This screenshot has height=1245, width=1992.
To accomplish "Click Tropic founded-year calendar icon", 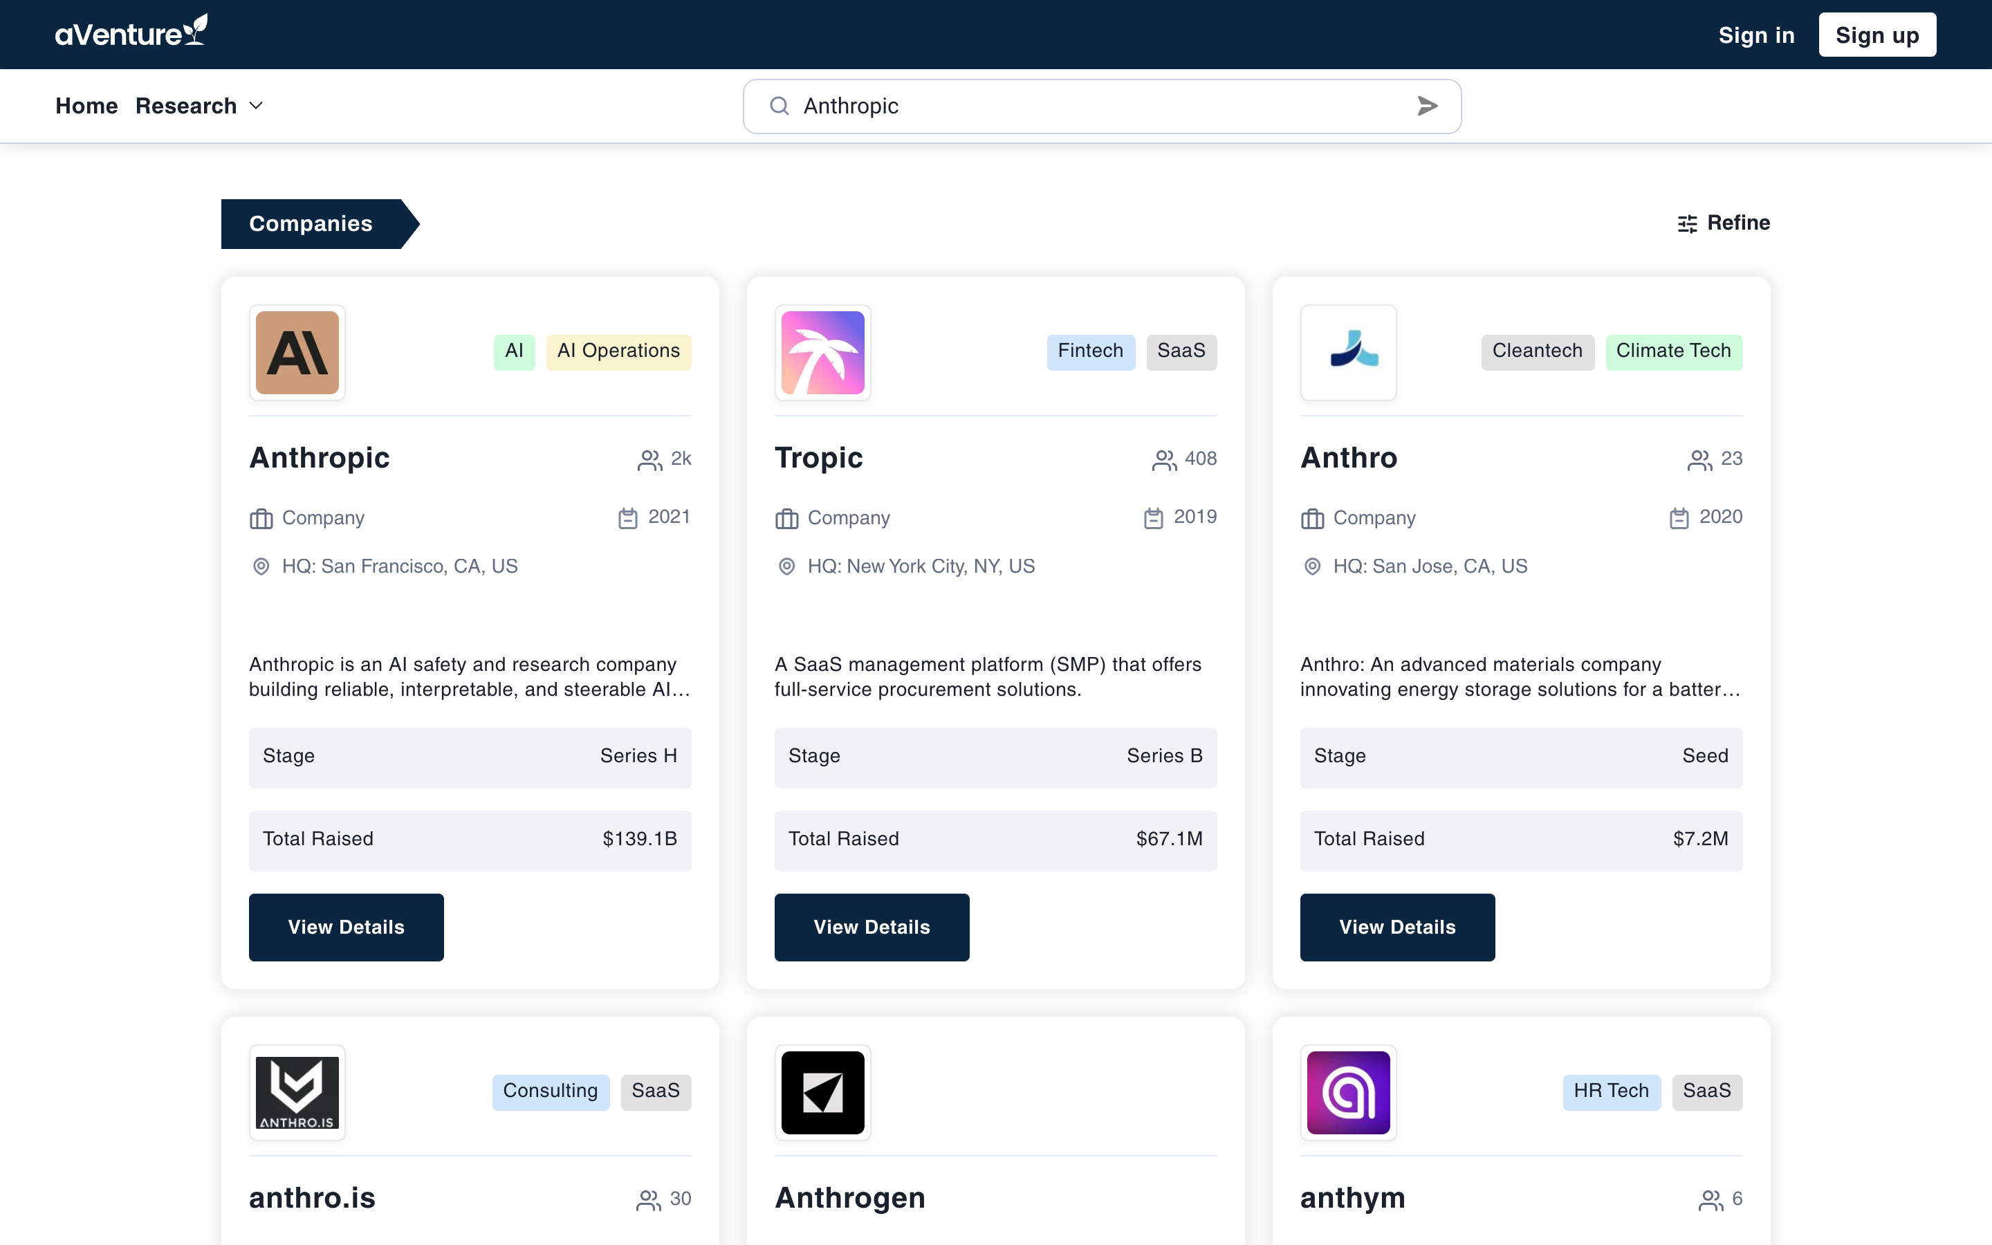I will point(1153,517).
